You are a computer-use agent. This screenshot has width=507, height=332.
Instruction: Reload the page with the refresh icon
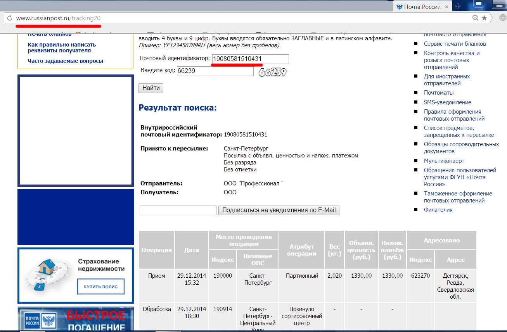10,18
